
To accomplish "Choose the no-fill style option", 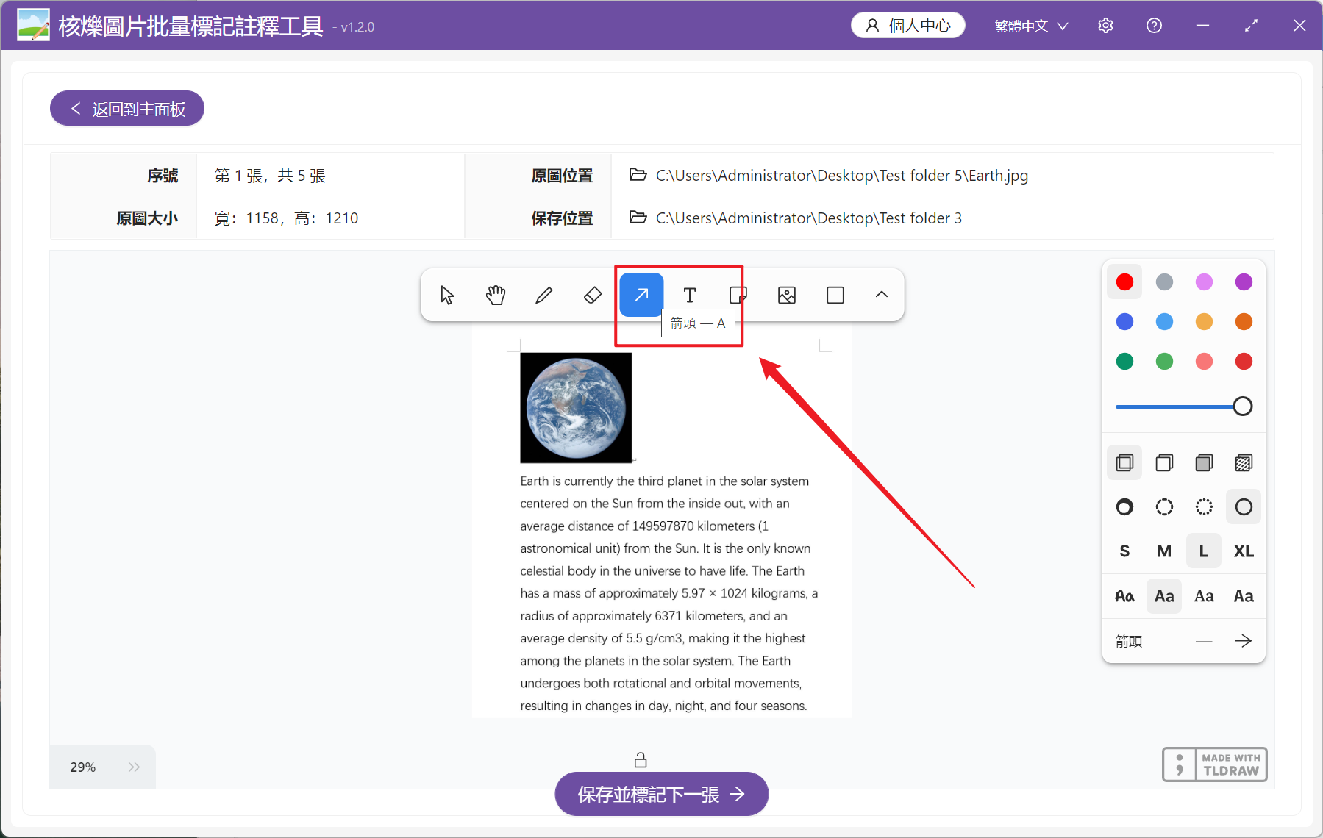I will coord(1124,462).
